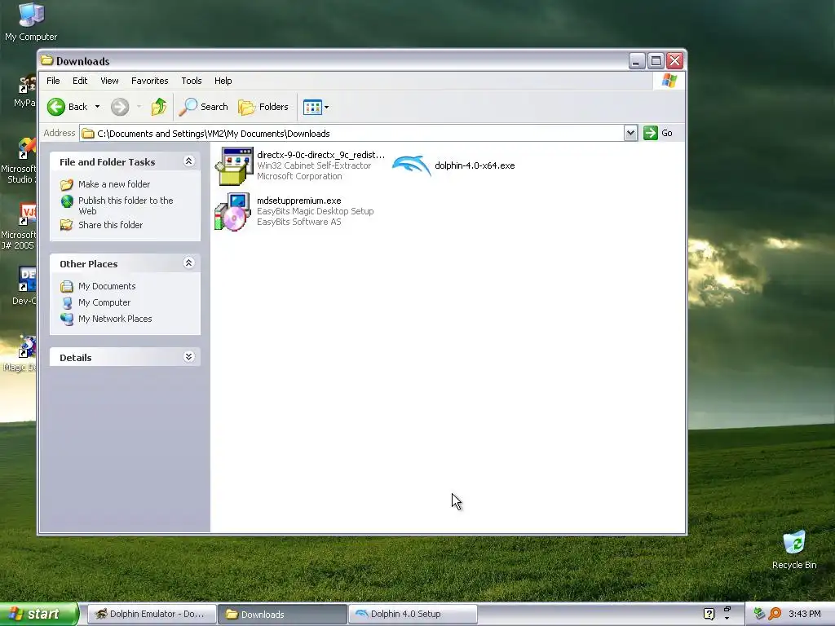Click the Publish to Web globe icon
Viewport: 835px width, 626px height.
[x=67, y=201]
